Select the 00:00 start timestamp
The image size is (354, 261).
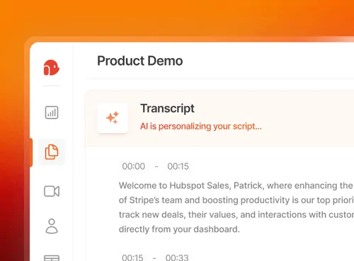(x=134, y=166)
